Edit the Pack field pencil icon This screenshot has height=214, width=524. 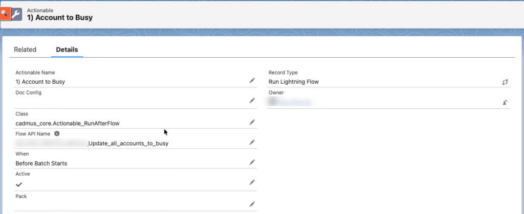(x=252, y=204)
